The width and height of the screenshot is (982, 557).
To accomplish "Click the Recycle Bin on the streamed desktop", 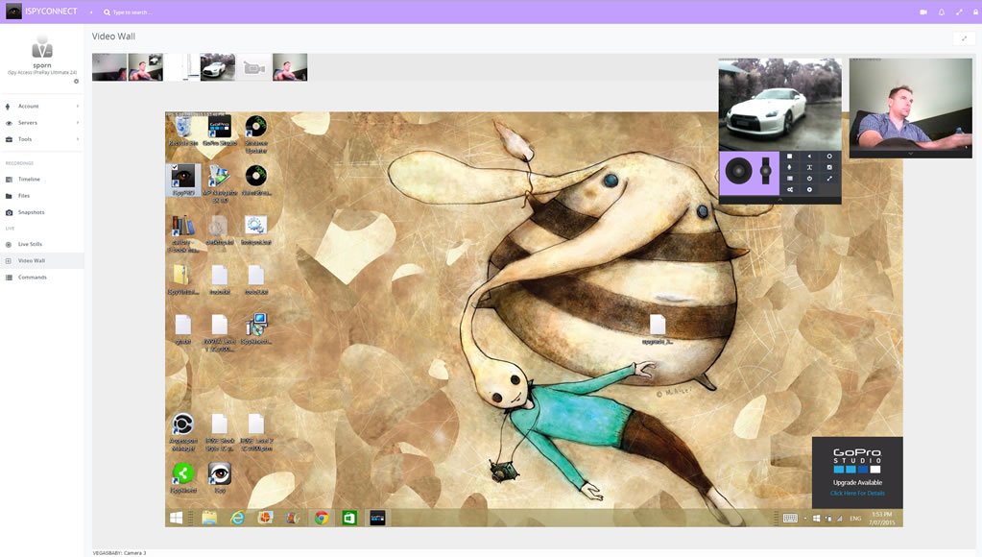I will (x=183, y=131).
